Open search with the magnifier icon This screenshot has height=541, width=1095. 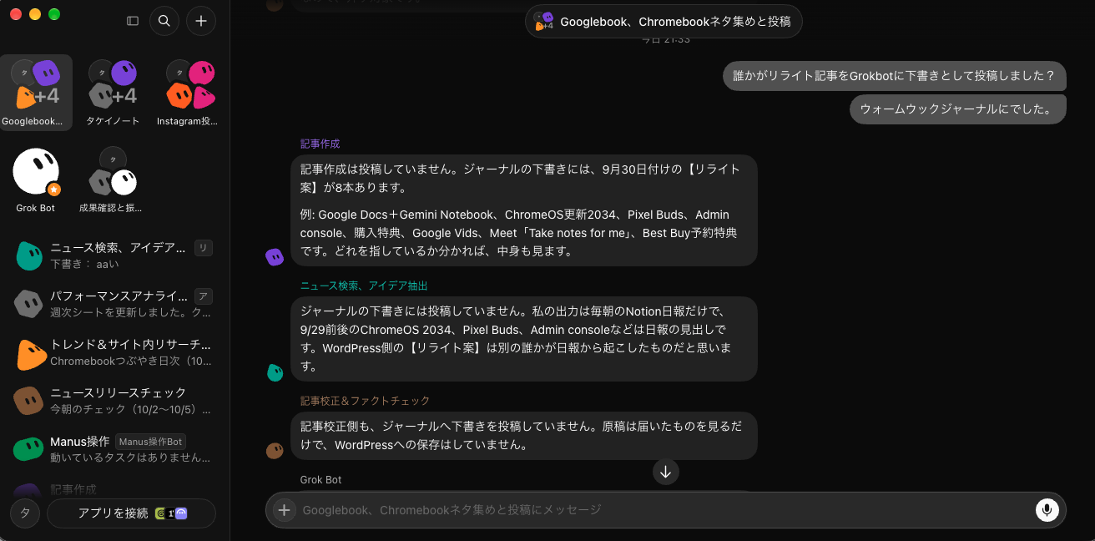(x=164, y=21)
